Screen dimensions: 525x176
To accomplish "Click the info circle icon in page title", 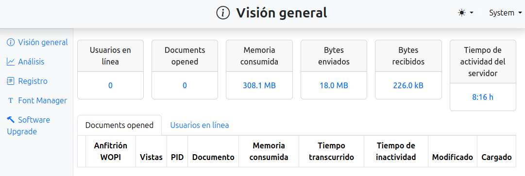I will (x=223, y=13).
